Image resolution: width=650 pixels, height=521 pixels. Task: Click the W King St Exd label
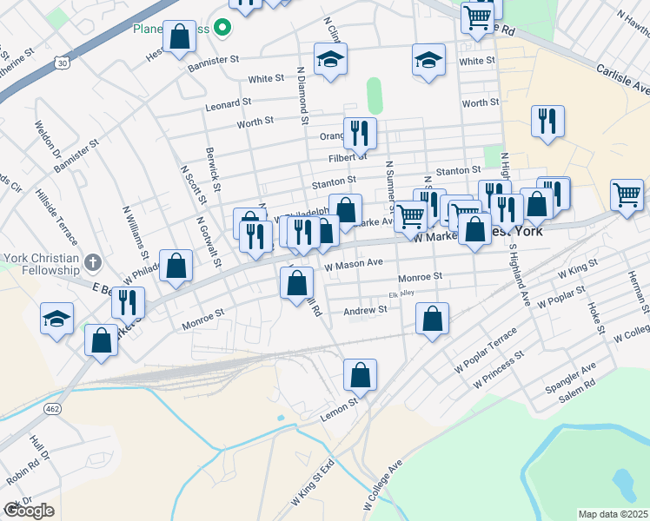click(x=312, y=482)
